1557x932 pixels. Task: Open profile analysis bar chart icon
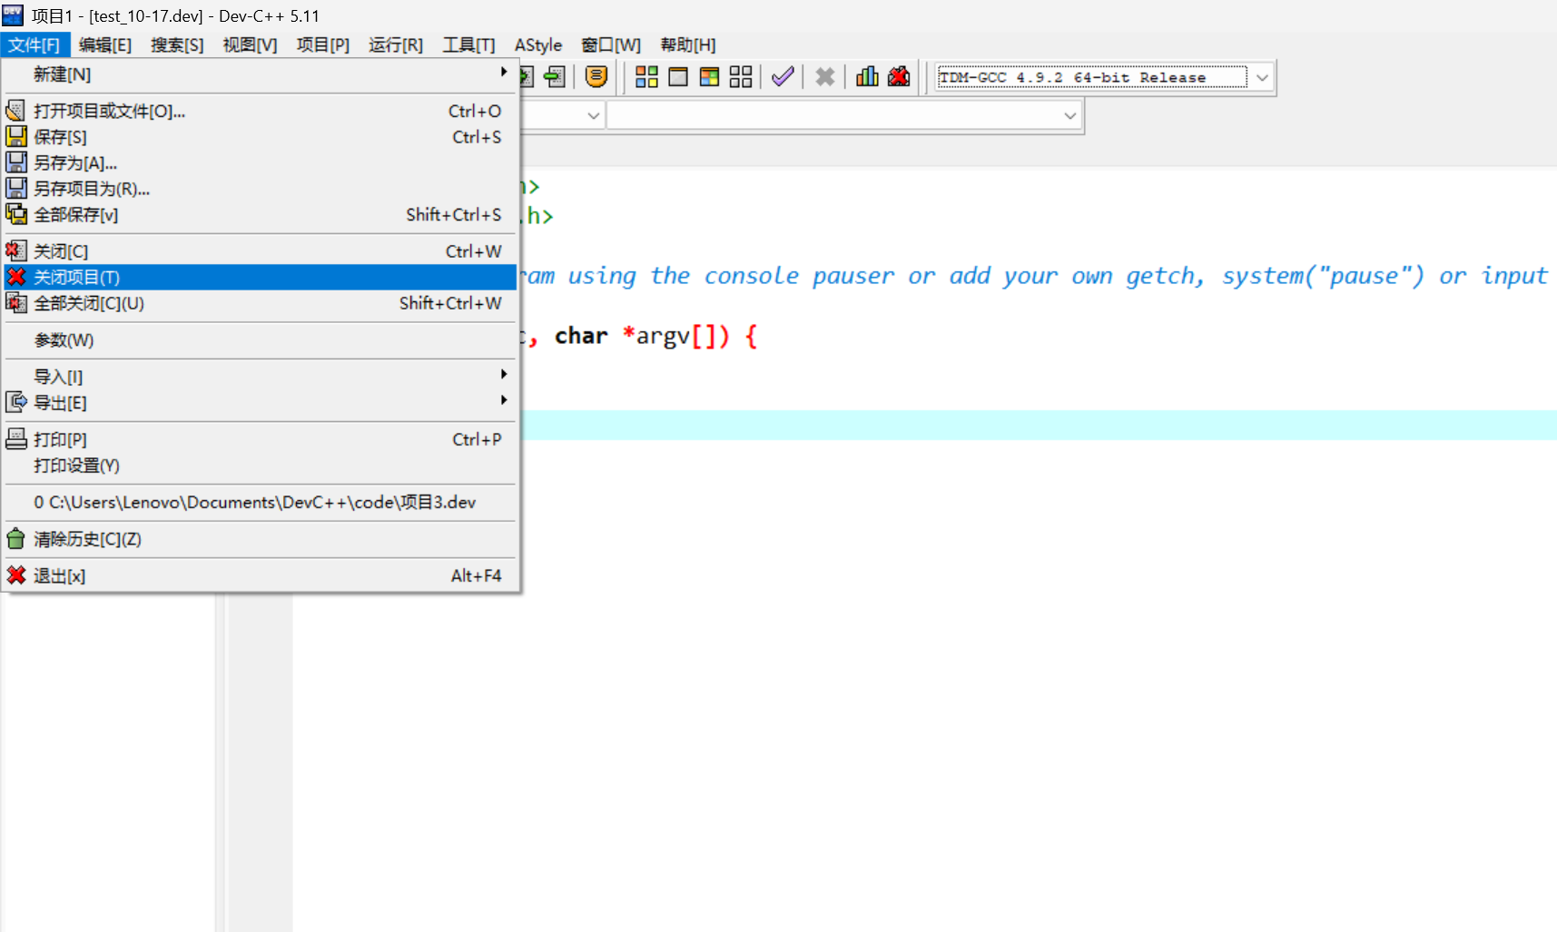(867, 77)
